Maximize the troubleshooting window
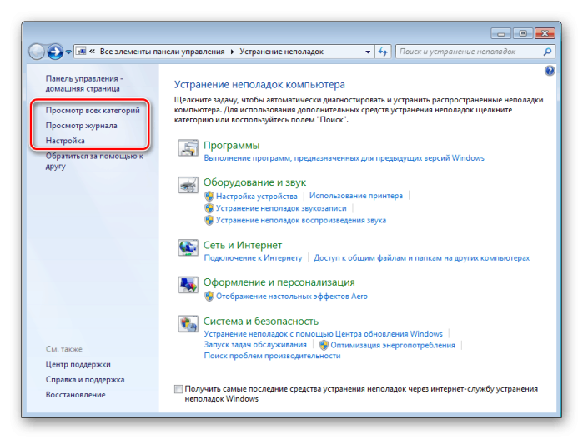Image resolution: width=583 pixels, height=439 pixels. [523, 34]
